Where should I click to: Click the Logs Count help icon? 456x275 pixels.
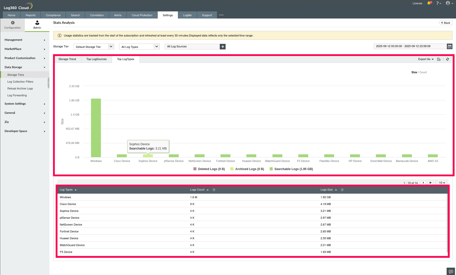click(x=214, y=190)
